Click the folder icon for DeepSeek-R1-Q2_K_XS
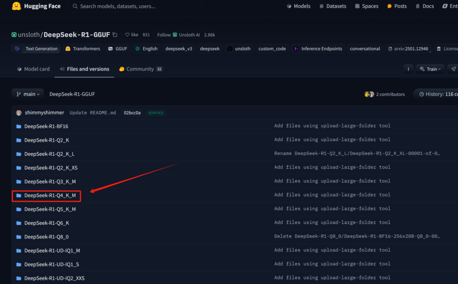The image size is (458, 284). [19, 168]
